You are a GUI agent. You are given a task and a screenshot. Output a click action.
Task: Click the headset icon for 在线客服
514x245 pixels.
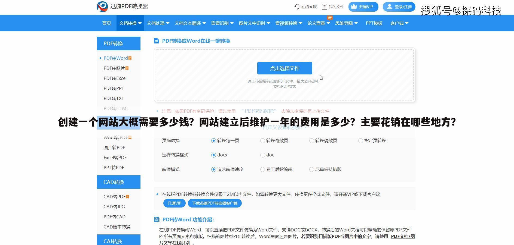tap(297, 7)
